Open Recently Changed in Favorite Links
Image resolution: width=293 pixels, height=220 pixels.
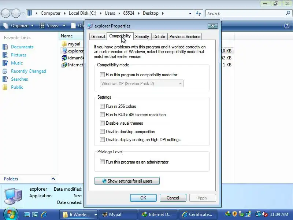(29, 71)
